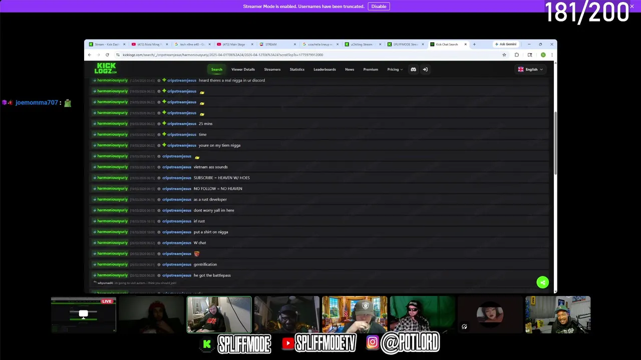Close the STREAM tab
641x360 pixels.
tap(294, 44)
